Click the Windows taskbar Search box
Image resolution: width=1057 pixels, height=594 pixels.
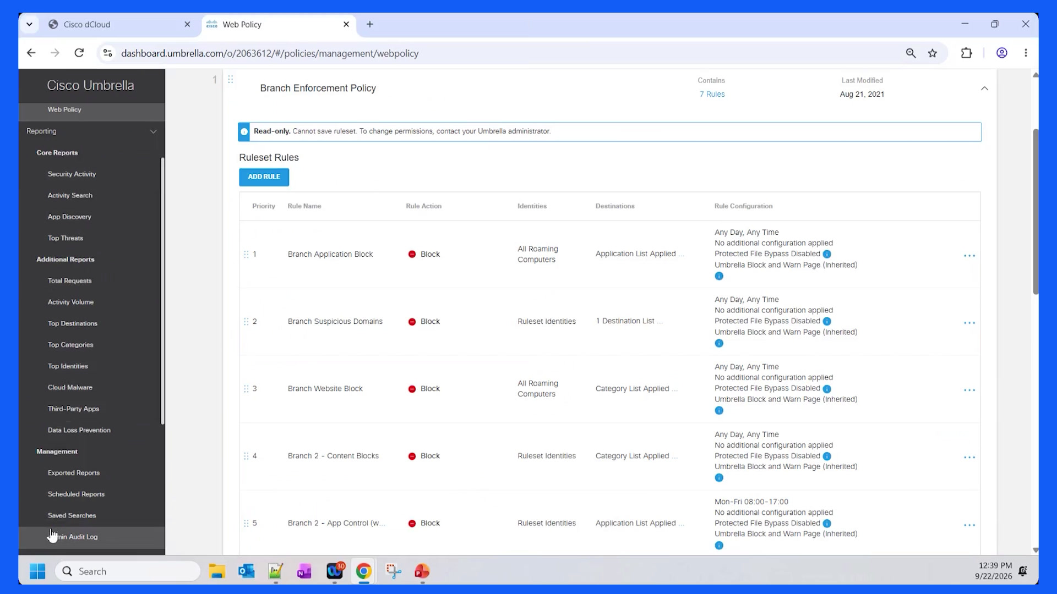pos(128,571)
